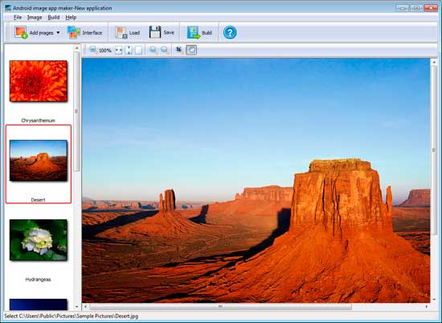This screenshot has height=323, width=442.
Task: Open the Image menu
Action: pyautogui.click(x=35, y=18)
